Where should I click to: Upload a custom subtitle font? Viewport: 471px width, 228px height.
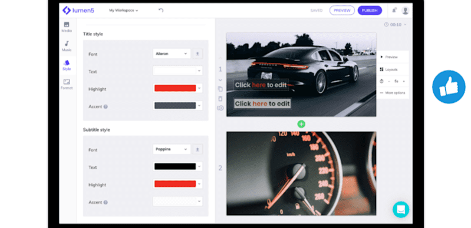(197, 149)
